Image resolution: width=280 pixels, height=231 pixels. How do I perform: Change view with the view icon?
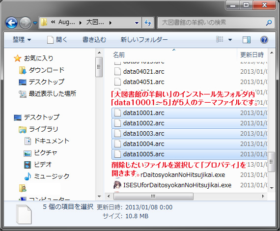tap(220, 39)
